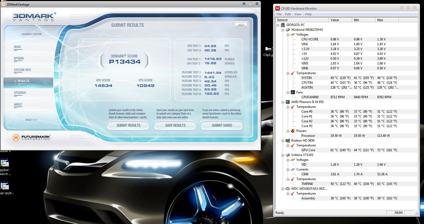Click the SUBMIT SAVED button
The image size is (424, 224).
tap(222, 126)
